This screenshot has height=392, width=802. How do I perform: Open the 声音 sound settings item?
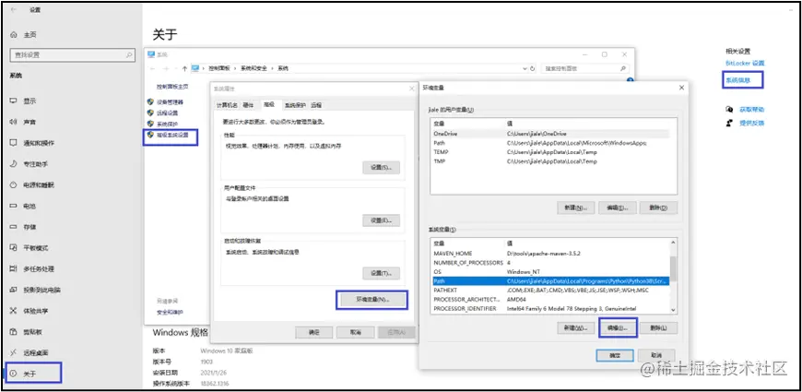pos(24,122)
